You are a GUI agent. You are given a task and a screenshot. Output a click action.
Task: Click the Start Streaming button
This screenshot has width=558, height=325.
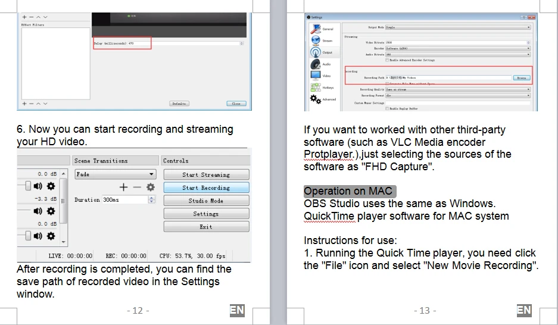tap(207, 174)
